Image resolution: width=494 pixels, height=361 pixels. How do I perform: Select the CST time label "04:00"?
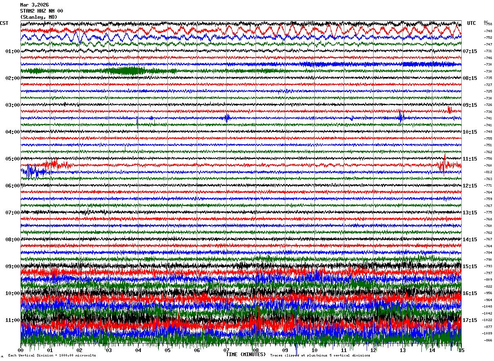[13, 132]
